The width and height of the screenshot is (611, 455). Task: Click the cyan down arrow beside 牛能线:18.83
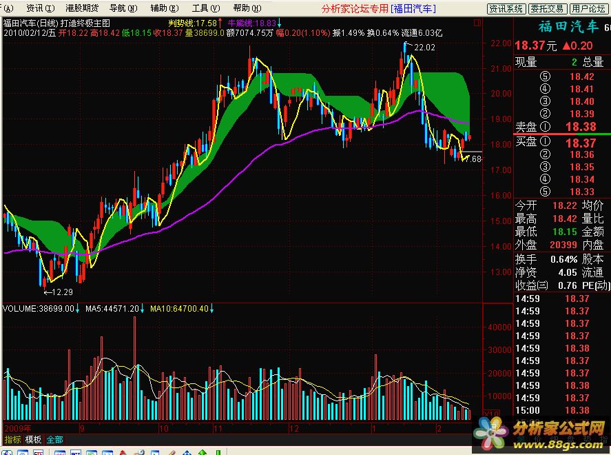[279, 23]
